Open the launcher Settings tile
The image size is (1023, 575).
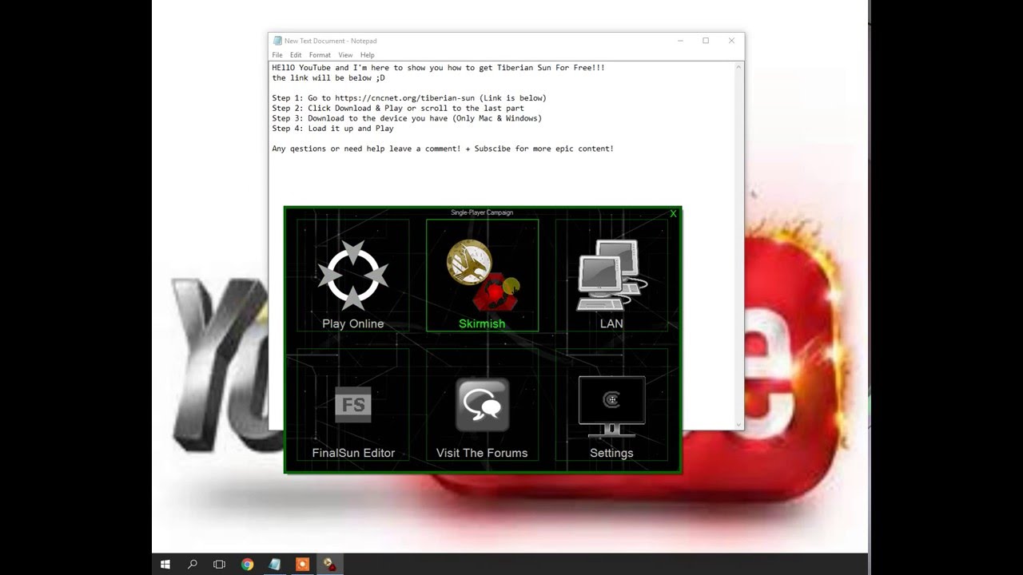click(x=611, y=405)
